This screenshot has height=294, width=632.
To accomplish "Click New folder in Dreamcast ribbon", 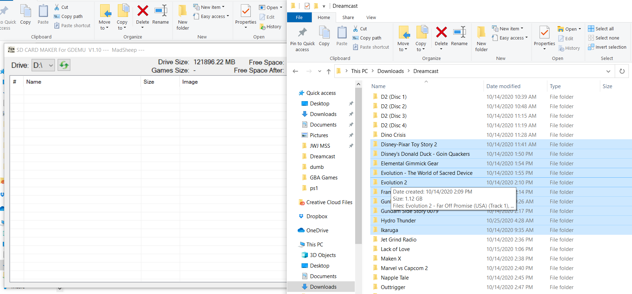I will [x=481, y=39].
